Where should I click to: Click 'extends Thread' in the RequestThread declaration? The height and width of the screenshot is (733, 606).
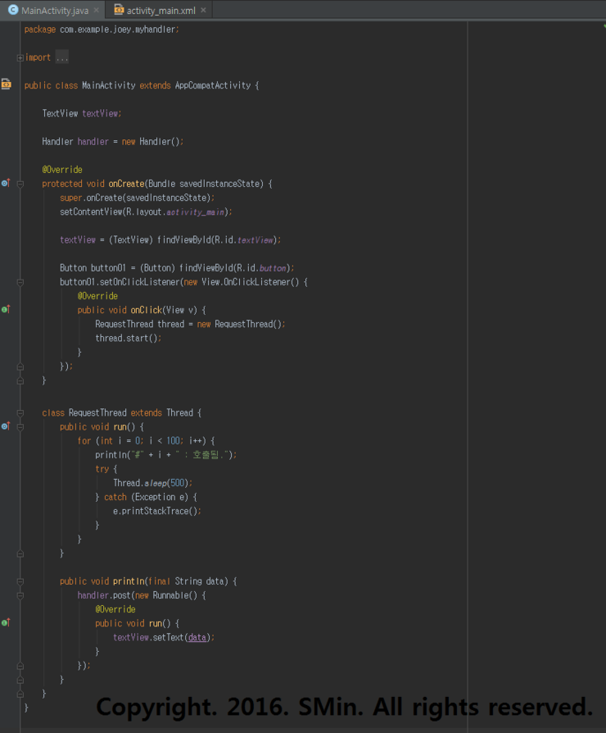[x=161, y=412]
